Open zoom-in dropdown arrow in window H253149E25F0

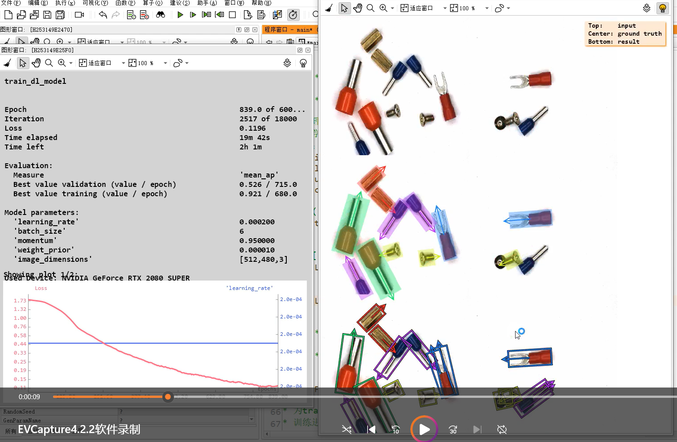pyautogui.click(x=71, y=63)
